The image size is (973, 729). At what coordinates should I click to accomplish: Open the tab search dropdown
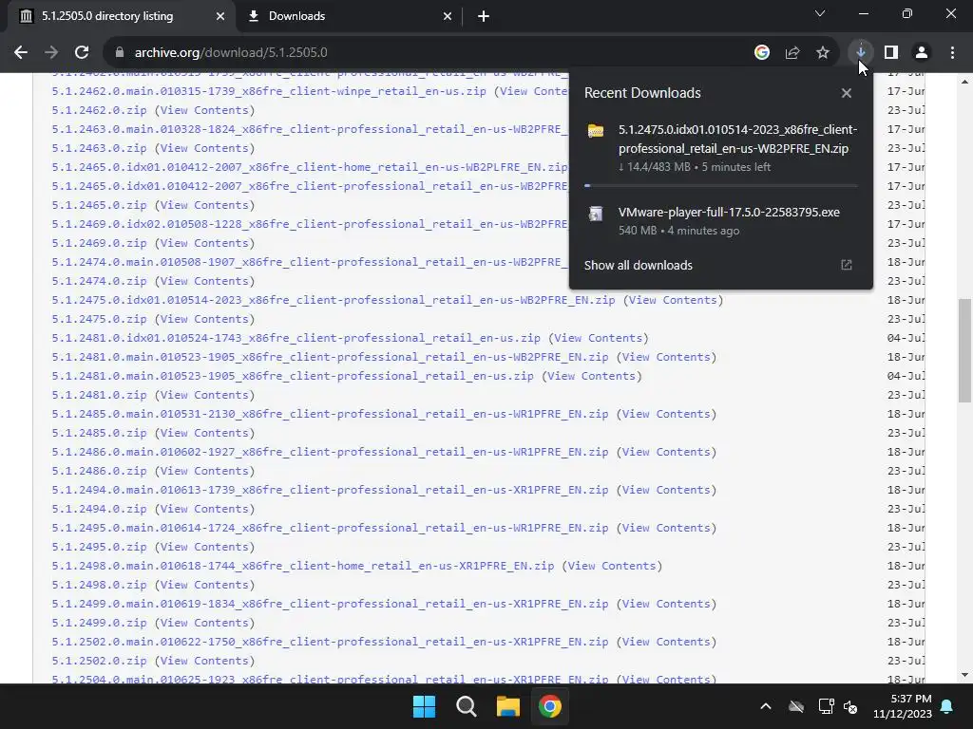[x=820, y=13]
